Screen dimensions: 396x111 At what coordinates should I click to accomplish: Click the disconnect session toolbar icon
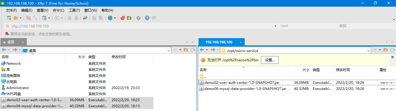[28, 18]
